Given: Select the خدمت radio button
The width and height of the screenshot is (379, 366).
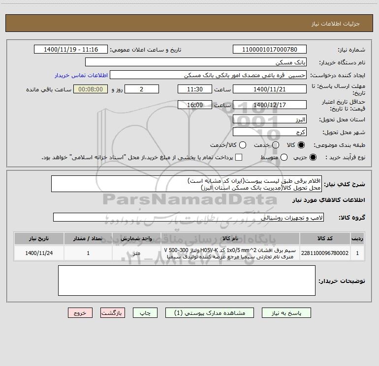Looking at the screenshot, I should (x=276, y=145).
